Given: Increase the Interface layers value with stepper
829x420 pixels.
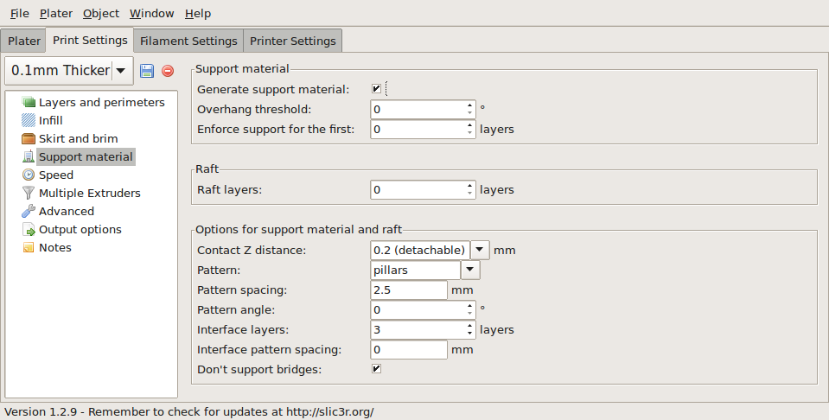Looking at the screenshot, I should [x=469, y=326].
